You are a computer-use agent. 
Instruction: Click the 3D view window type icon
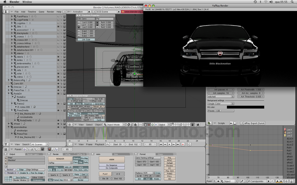click(x=71, y=125)
